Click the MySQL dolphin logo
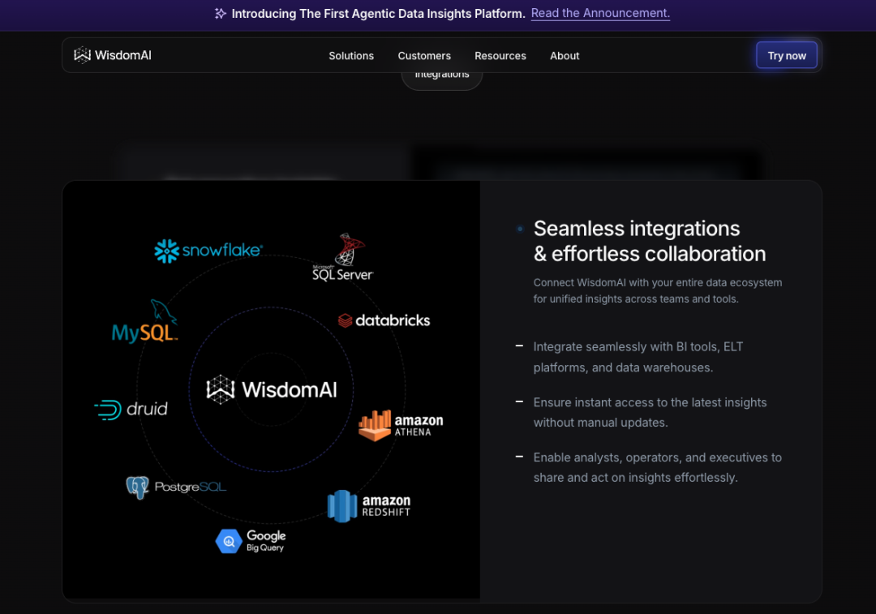Viewport: 876px width, 614px height. point(145,320)
